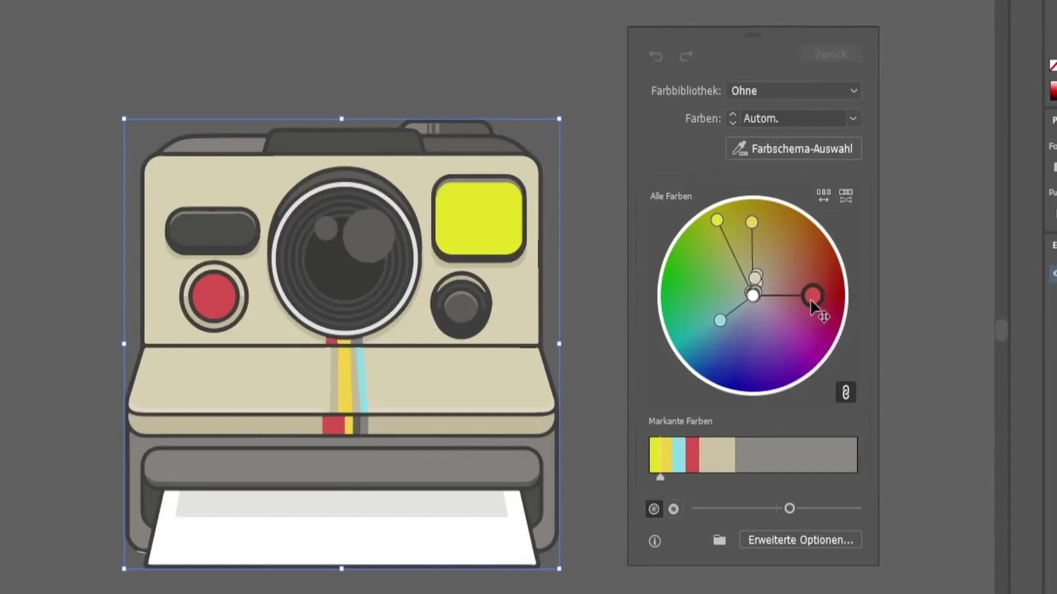Click the folder save colors icon
The width and height of the screenshot is (1057, 594).
(720, 540)
